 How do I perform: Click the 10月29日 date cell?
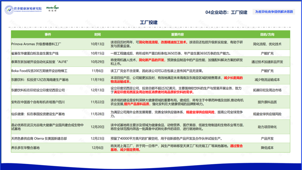[x=97, y=62]
